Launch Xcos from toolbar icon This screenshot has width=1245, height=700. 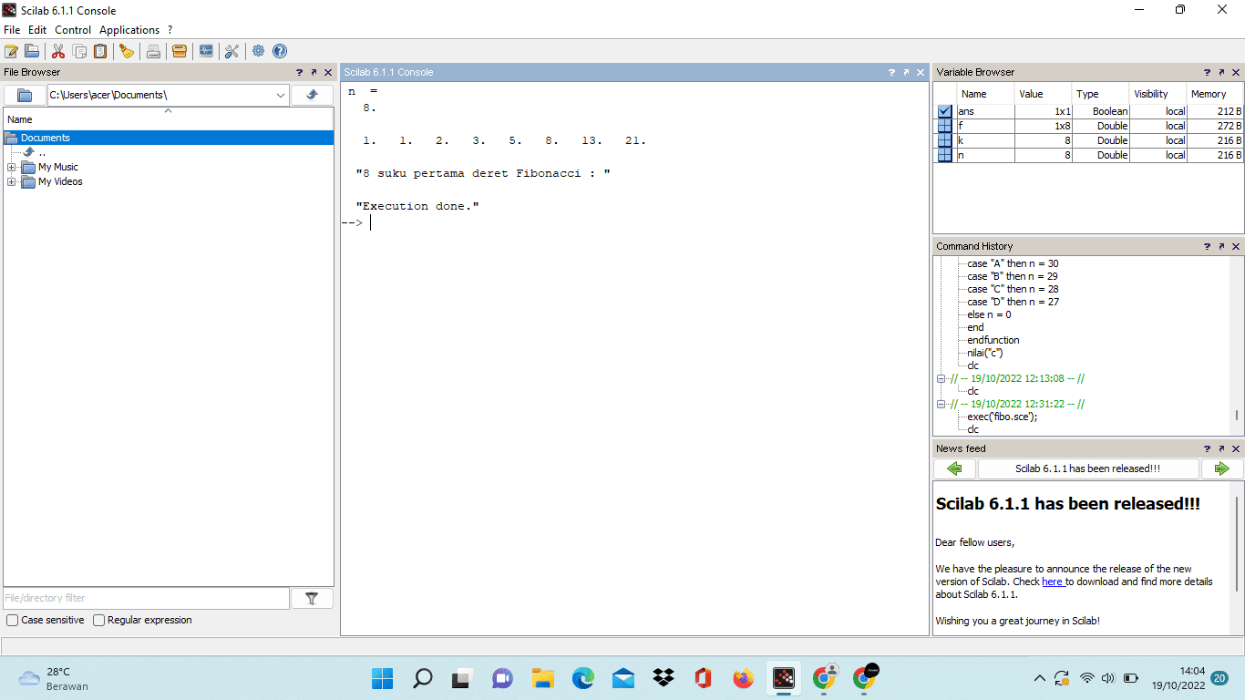click(x=206, y=51)
